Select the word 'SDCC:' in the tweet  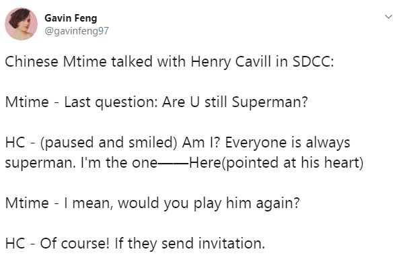313,61
